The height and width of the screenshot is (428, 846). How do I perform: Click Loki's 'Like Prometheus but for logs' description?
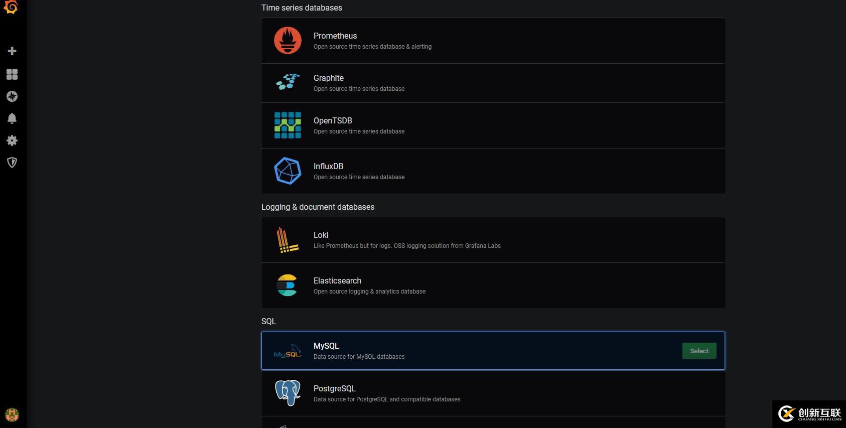407,246
